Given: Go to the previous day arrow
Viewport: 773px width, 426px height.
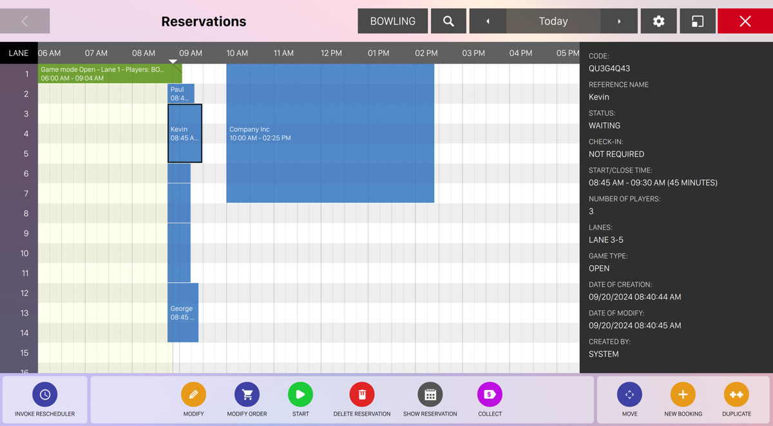Looking at the screenshot, I should click(488, 21).
